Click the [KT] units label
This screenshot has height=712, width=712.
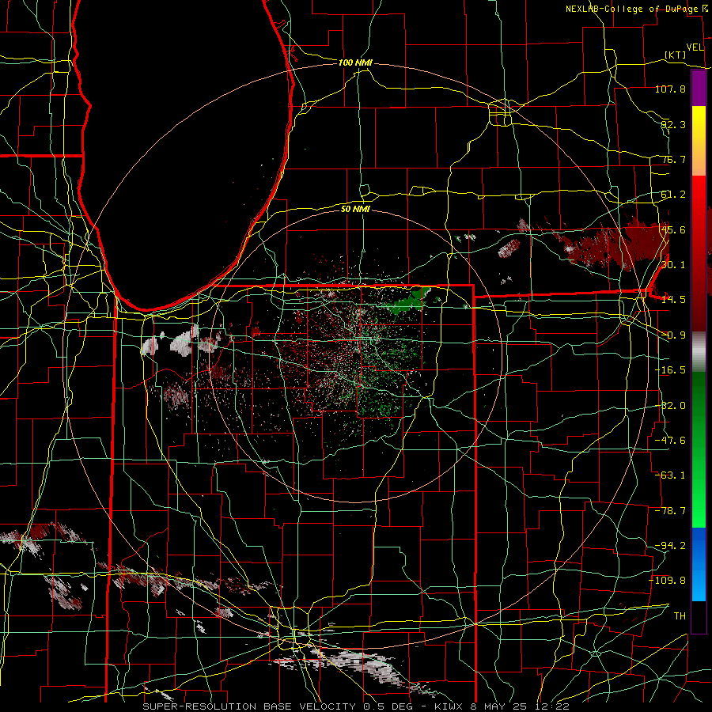676,55
